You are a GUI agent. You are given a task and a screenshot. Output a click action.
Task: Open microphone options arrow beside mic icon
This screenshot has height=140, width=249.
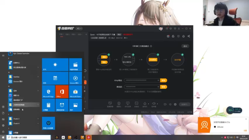148,104
